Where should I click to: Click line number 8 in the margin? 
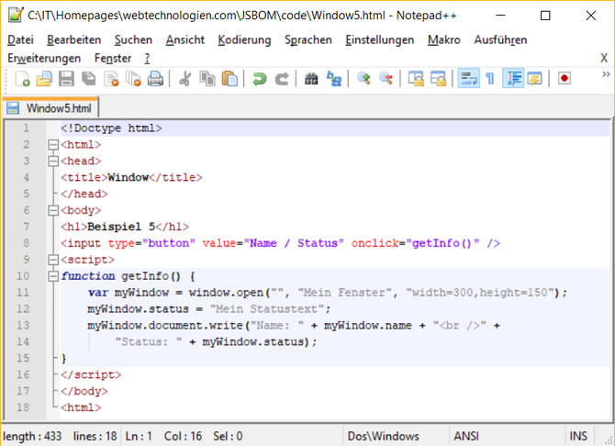click(26, 243)
